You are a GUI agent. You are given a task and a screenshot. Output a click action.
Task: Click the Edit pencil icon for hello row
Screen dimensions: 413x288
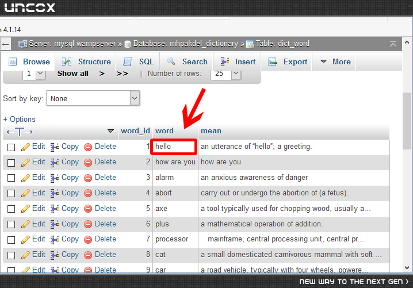(25, 147)
